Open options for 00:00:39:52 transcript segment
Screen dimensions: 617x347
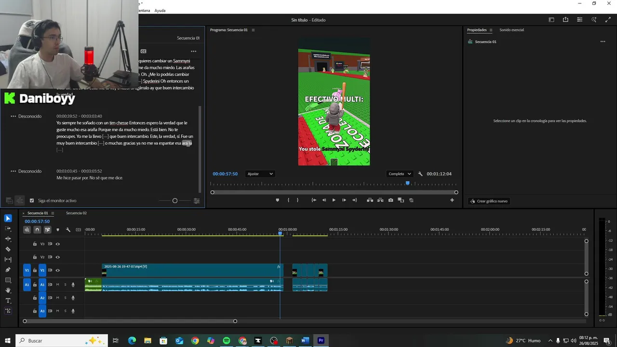coord(13,116)
